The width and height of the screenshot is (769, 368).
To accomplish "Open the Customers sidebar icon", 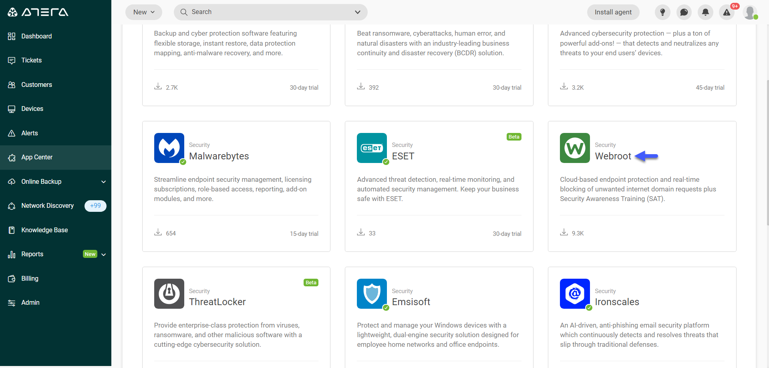I will [12, 85].
